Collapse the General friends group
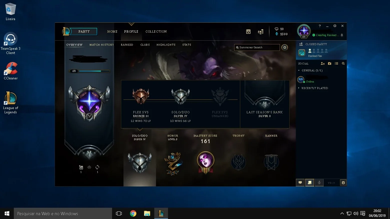The image size is (390, 219). (299, 71)
